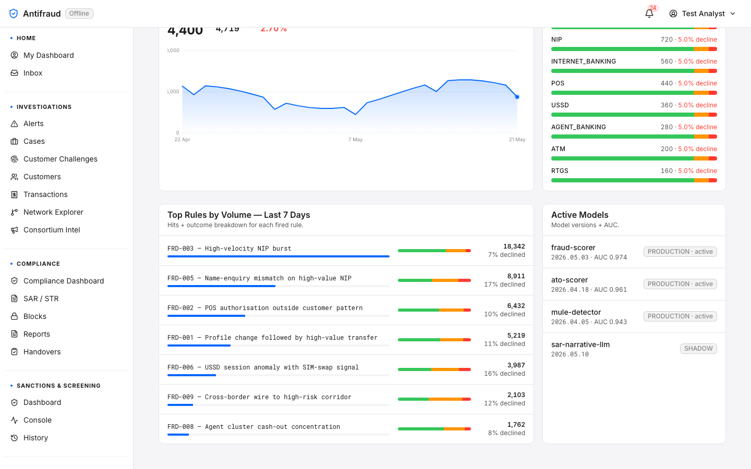Open Consortium Intel page
This screenshot has height=469, width=751.
pos(66,230)
